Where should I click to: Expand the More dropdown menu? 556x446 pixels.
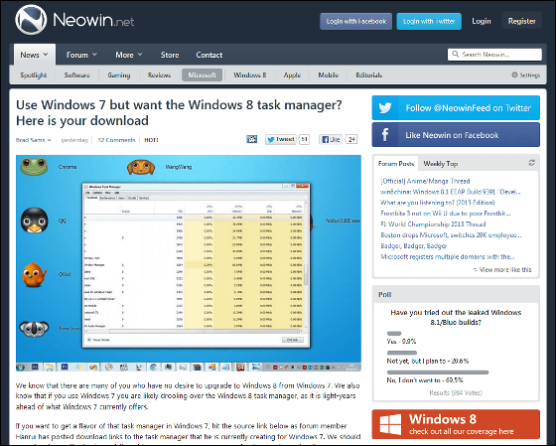click(x=129, y=55)
